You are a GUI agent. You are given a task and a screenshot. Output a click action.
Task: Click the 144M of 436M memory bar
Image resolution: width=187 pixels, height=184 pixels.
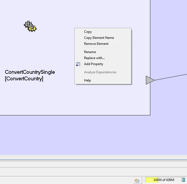[163, 180]
